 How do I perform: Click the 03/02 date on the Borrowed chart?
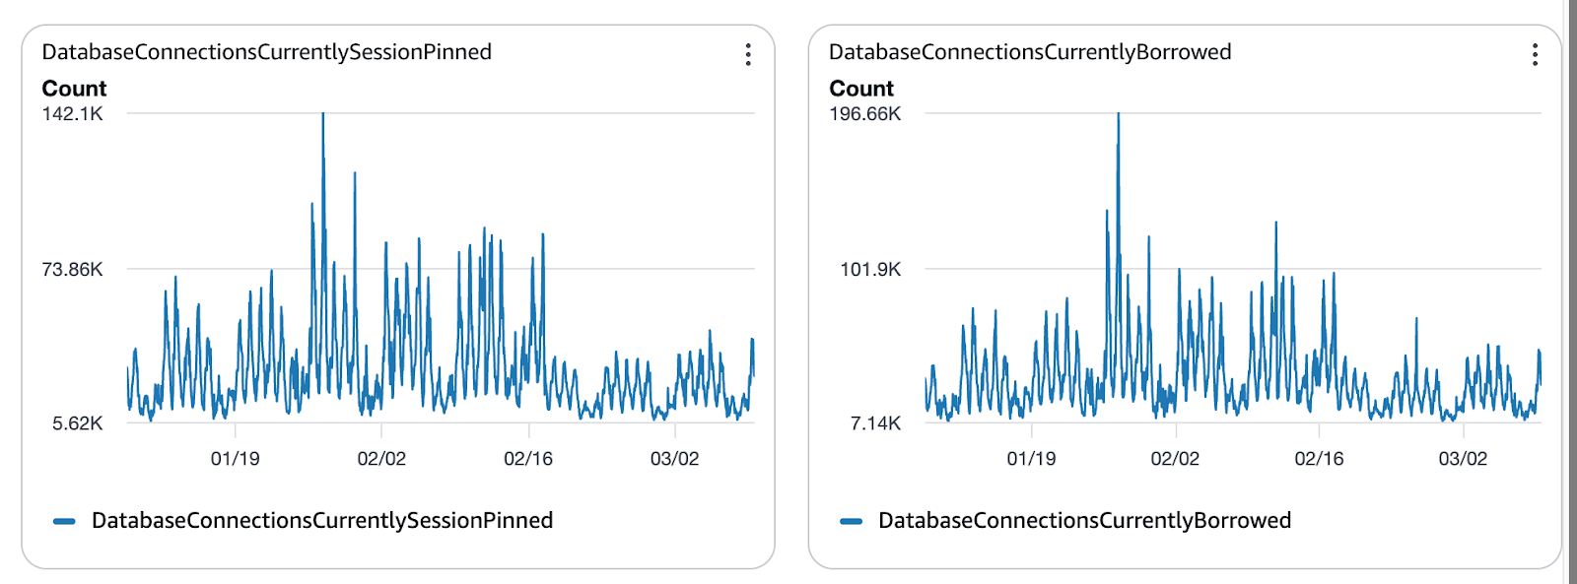1463,459
